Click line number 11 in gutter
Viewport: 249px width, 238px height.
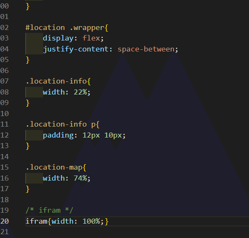pos(4,124)
